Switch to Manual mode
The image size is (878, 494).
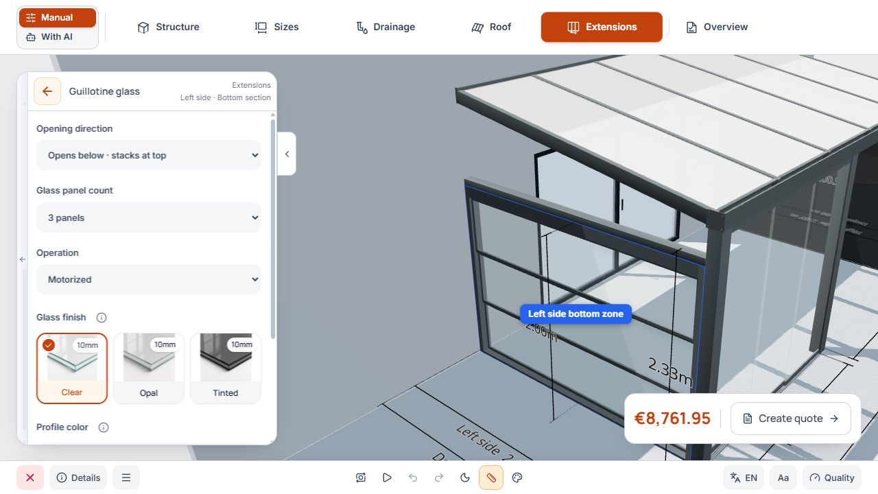click(58, 18)
